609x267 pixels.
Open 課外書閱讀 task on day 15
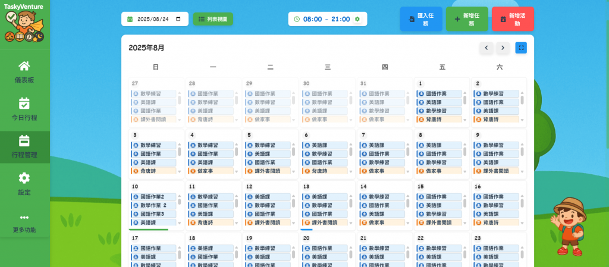(440, 222)
